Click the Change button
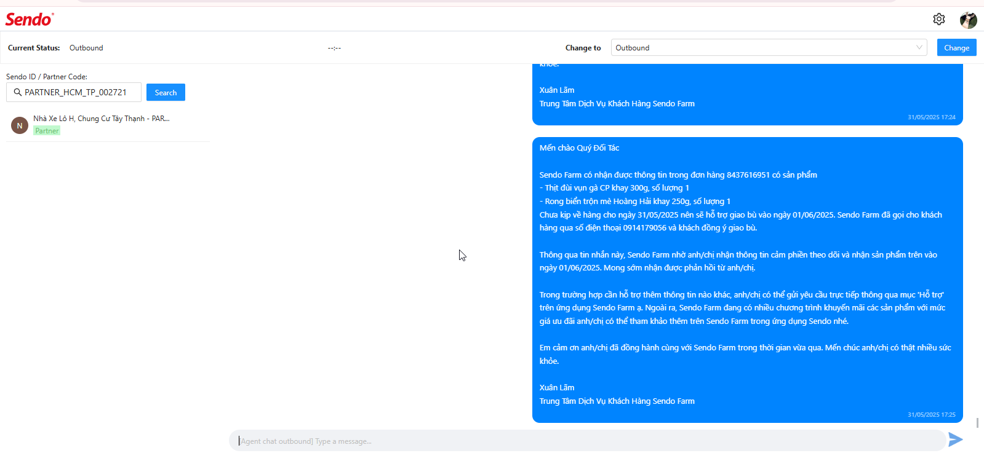 click(x=956, y=47)
